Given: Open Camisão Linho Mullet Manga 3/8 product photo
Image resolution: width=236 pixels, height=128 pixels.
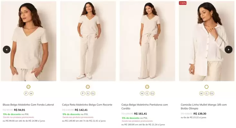Looking at the screenshot, I should pyautogui.click(x=206, y=42).
